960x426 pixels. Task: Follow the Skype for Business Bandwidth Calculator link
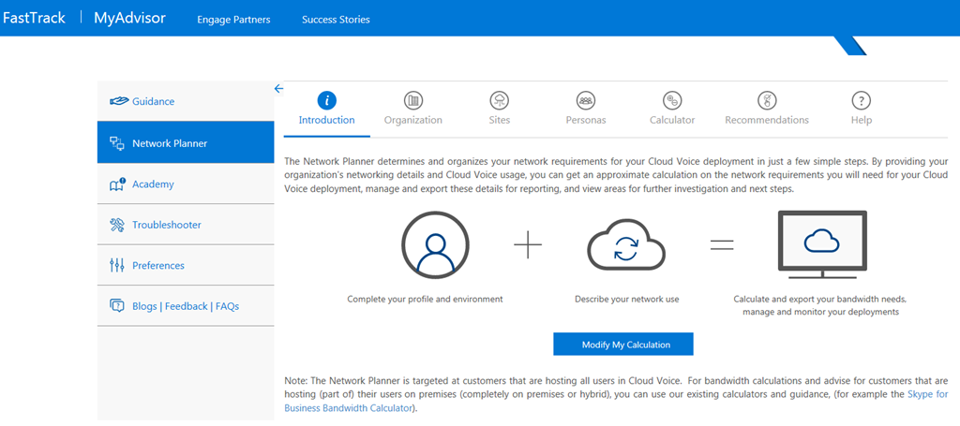[927, 395]
